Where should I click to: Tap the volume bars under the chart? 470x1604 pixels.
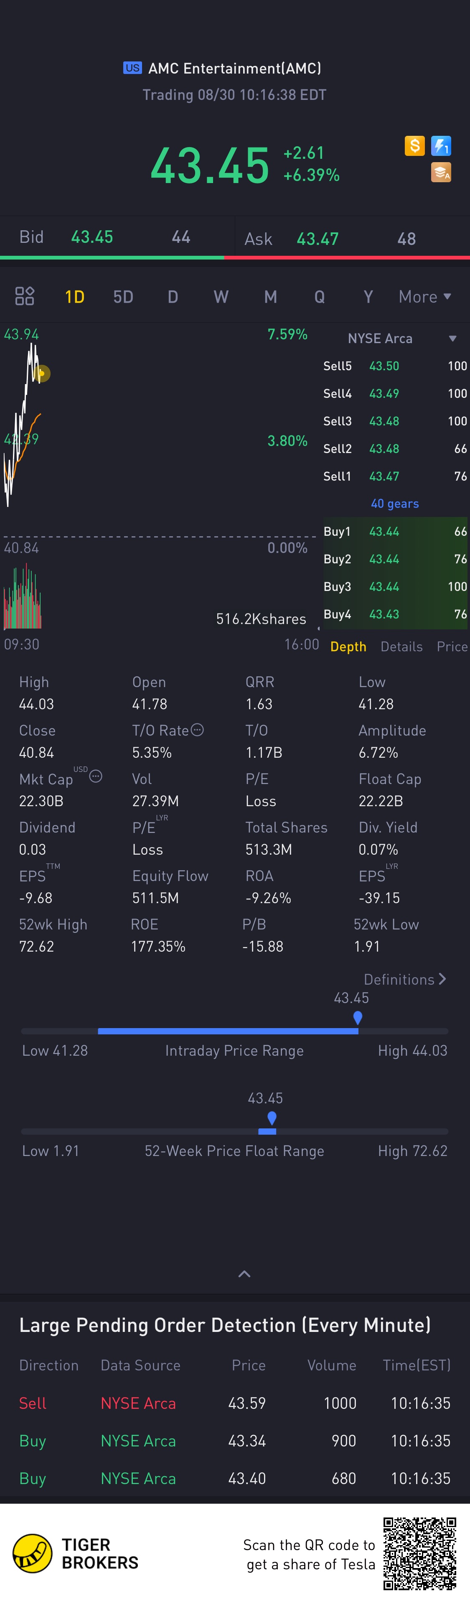coord(23,596)
